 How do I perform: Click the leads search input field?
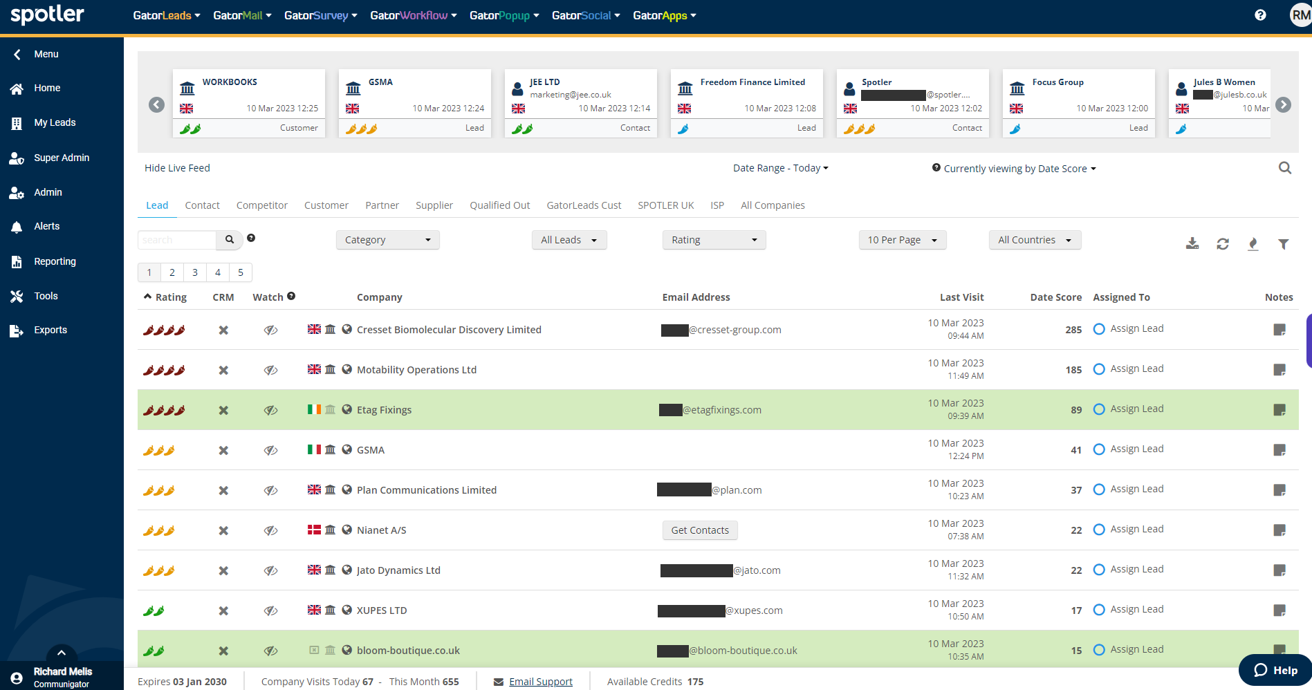(x=177, y=240)
